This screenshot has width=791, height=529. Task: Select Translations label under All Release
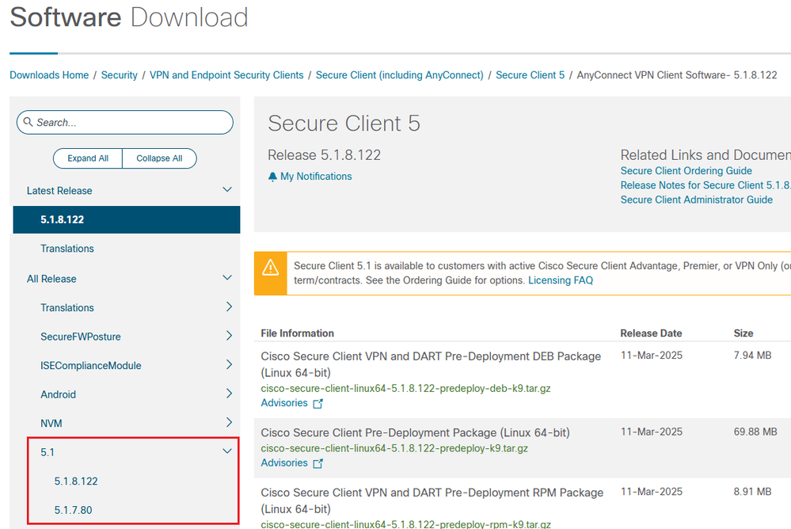(x=67, y=307)
